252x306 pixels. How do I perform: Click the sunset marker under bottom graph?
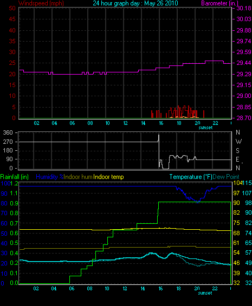coord(205,293)
